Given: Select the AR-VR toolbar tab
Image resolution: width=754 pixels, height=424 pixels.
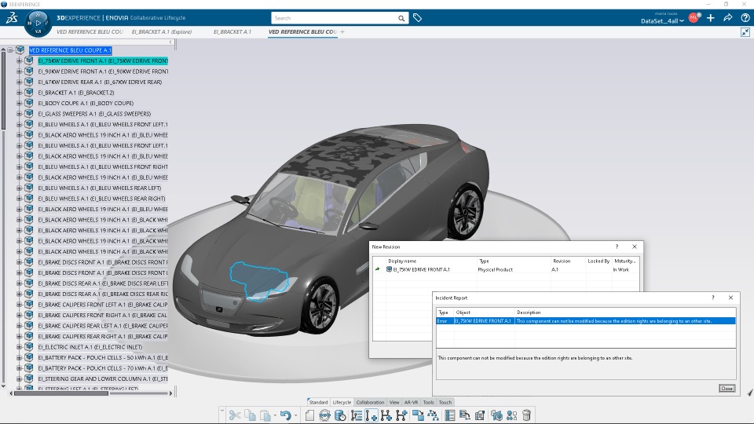Looking at the screenshot, I should click(411, 402).
